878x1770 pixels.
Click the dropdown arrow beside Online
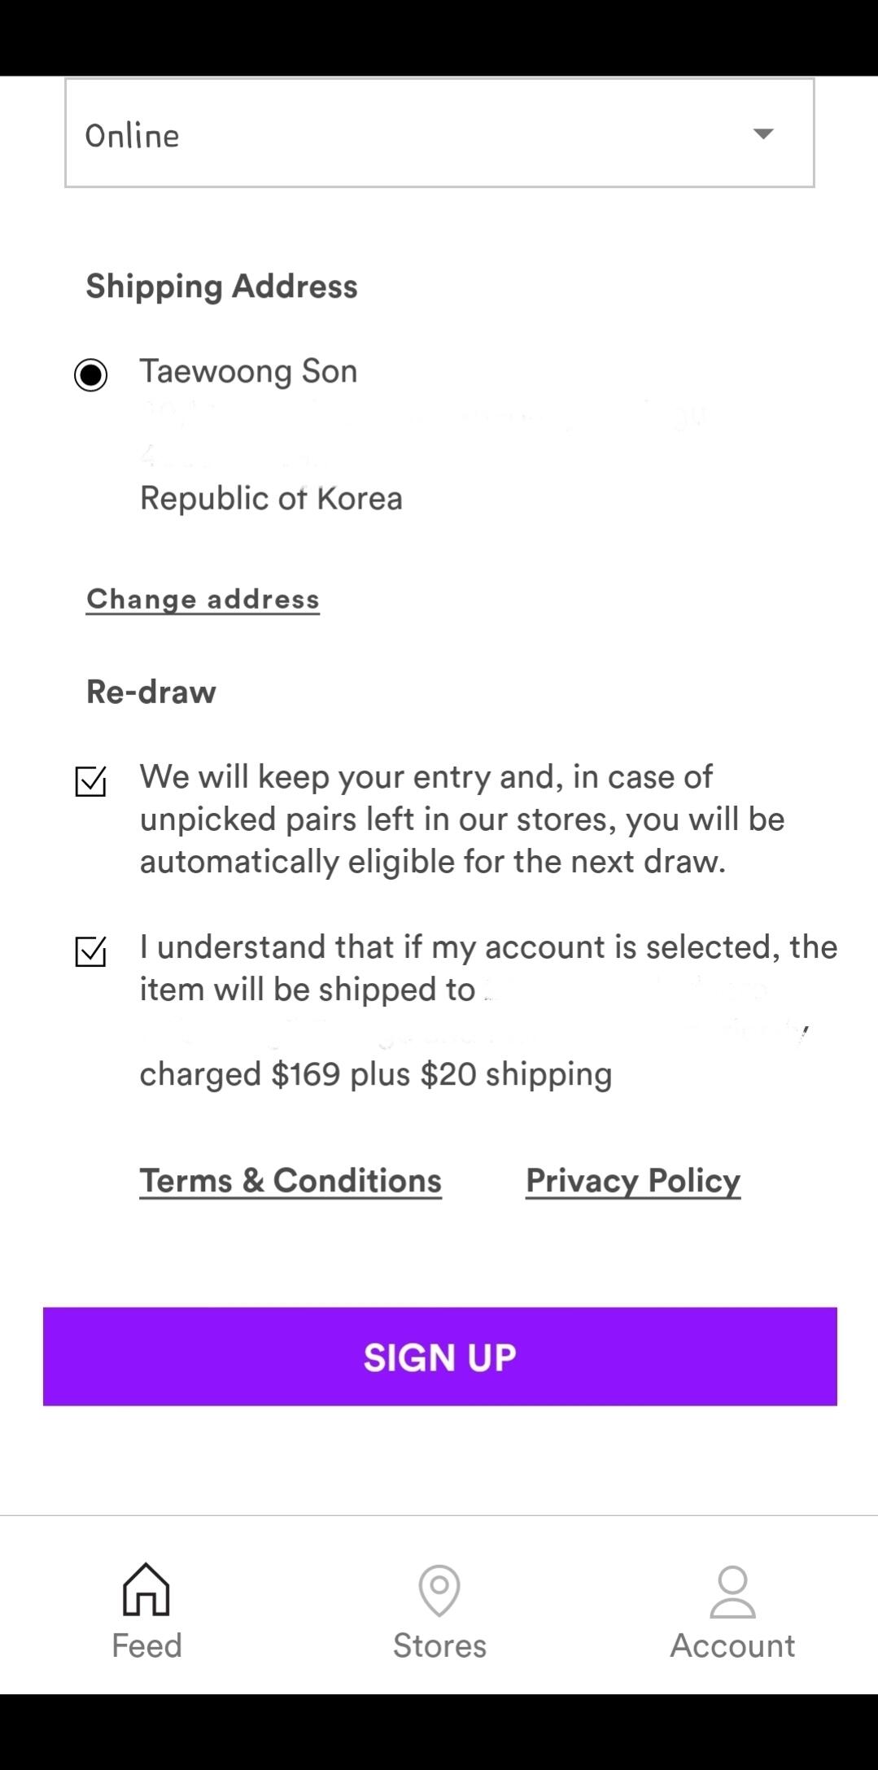coord(762,133)
